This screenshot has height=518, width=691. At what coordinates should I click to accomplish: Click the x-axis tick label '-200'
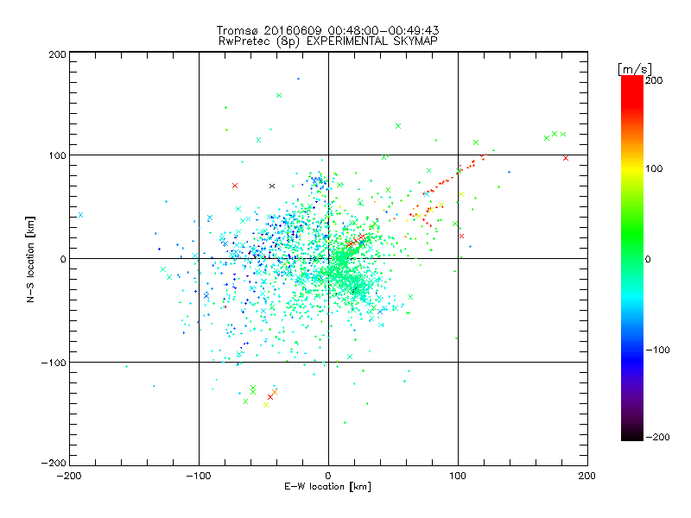69,476
